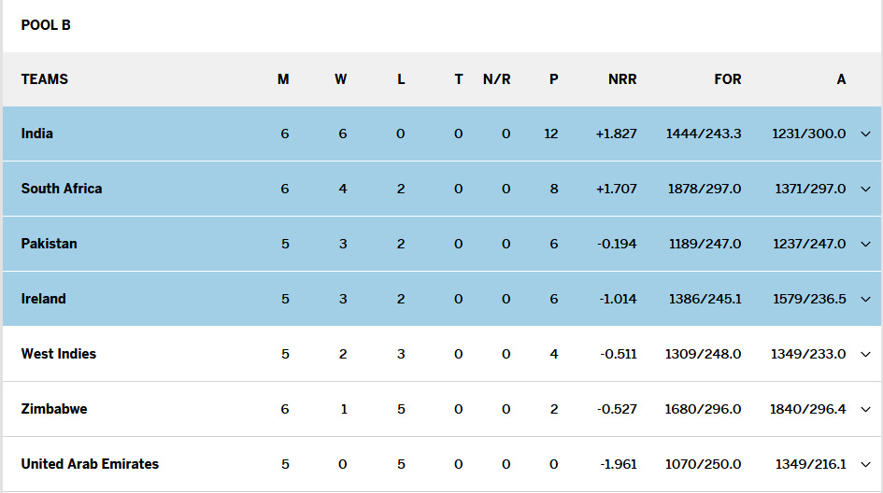The height and width of the screenshot is (493, 883).
Task: Click the India team name
Action: 37,134
